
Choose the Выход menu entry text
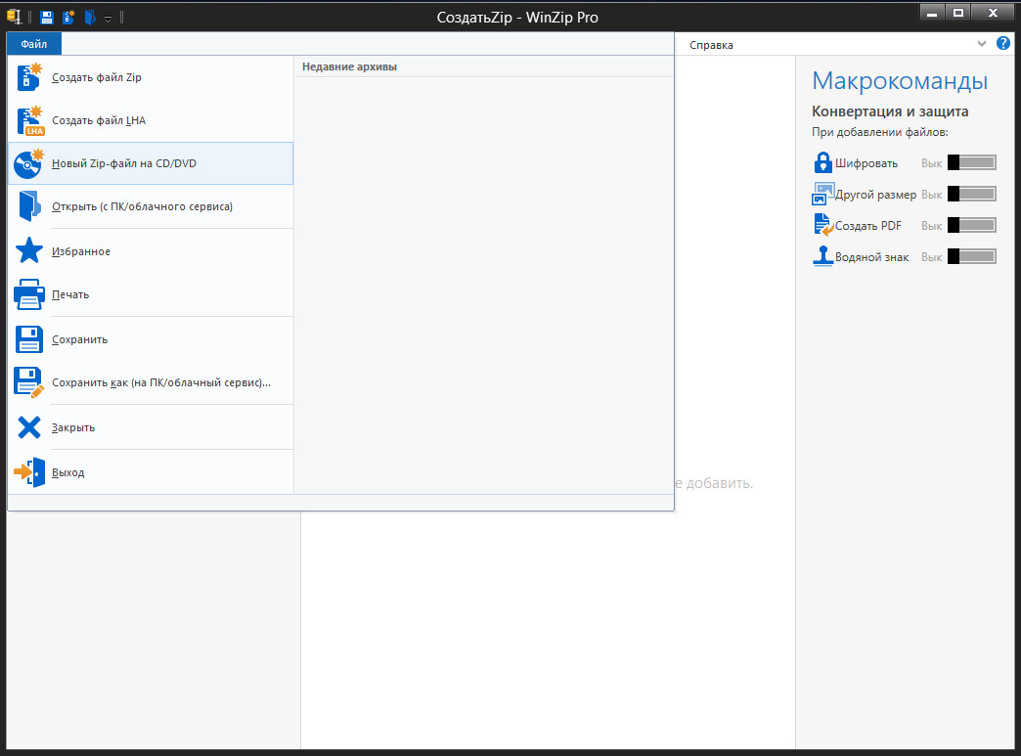point(67,472)
